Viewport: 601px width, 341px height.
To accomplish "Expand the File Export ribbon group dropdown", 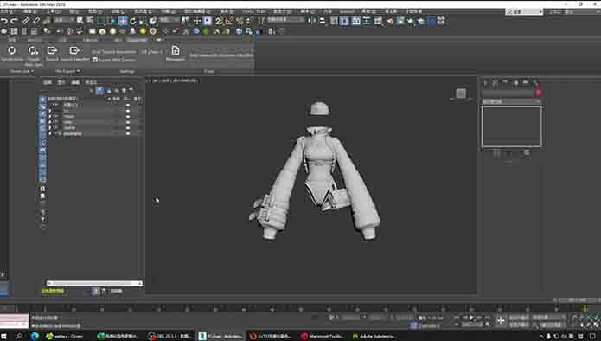I will click(67, 71).
